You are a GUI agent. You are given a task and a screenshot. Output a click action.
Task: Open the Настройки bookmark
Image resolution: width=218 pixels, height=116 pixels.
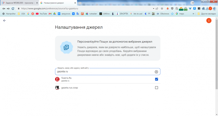click(9, 14)
